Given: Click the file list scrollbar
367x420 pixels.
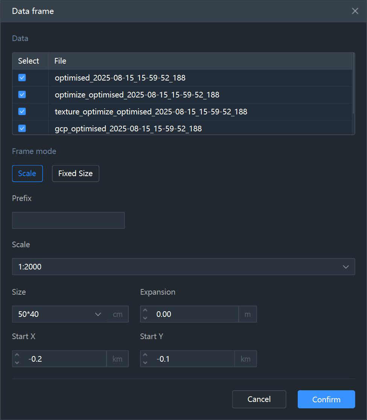Looking at the screenshot, I should [353, 83].
